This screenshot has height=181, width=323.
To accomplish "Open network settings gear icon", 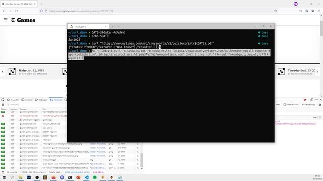I will pyautogui.click(x=320, y=105).
